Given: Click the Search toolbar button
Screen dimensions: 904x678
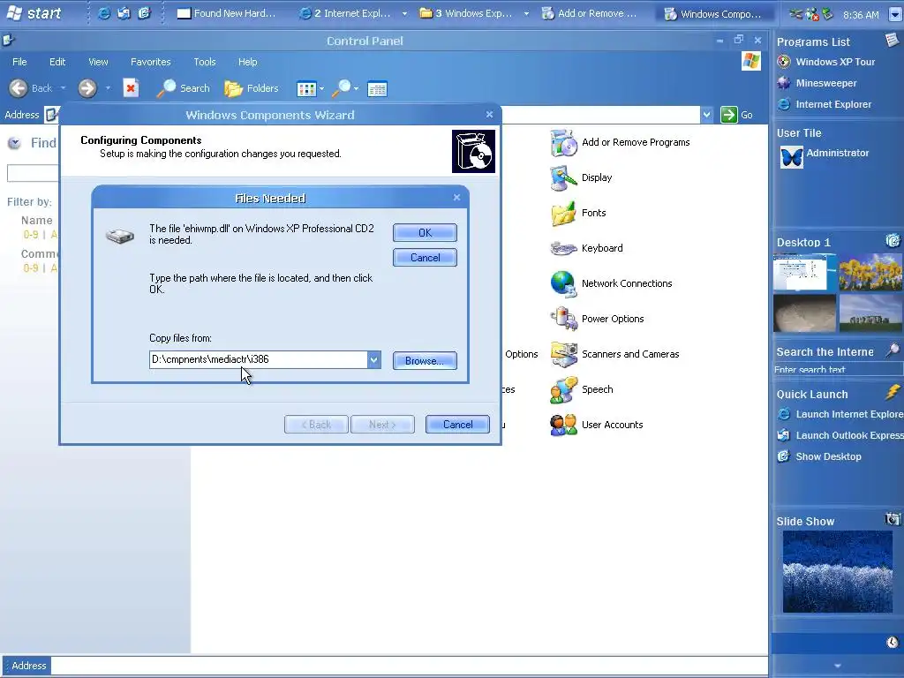Looking at the screenshot, I should point(184,88).
